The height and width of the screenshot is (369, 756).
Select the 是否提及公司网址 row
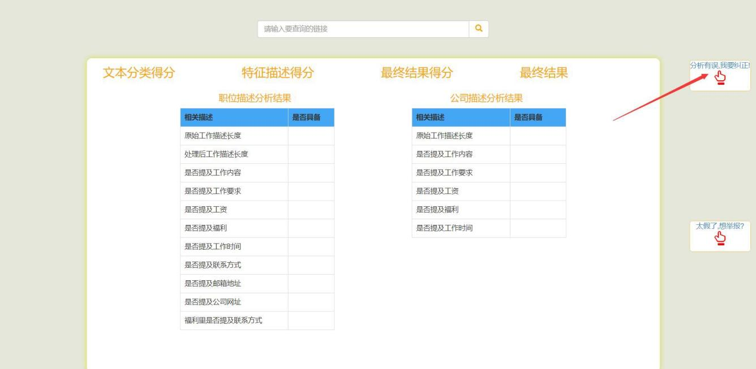tap(257, 302)
